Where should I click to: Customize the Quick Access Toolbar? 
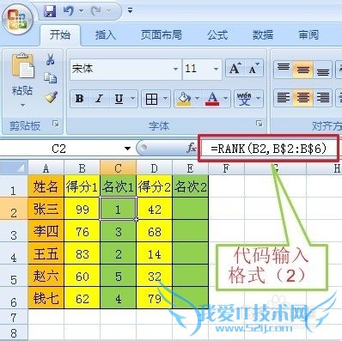tap(130, 10)
